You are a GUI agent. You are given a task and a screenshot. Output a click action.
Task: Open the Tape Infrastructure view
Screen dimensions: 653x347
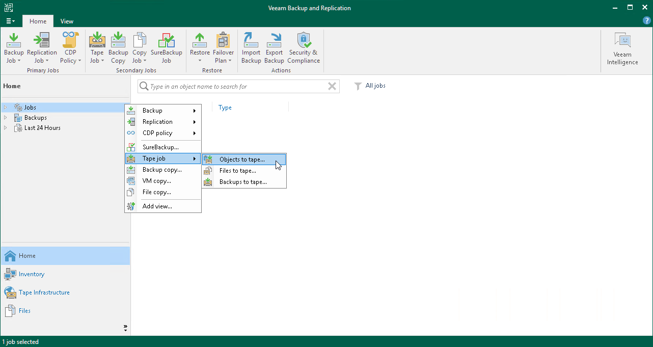(x=44, y=292)
